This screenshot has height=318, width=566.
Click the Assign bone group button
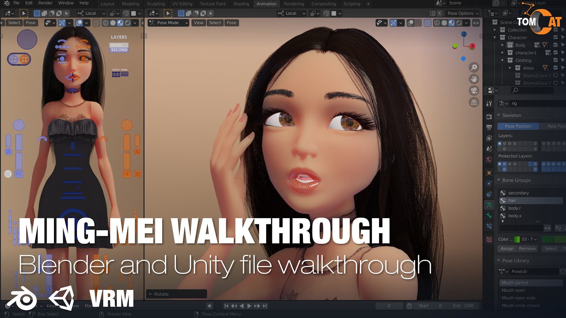point(507,249)
